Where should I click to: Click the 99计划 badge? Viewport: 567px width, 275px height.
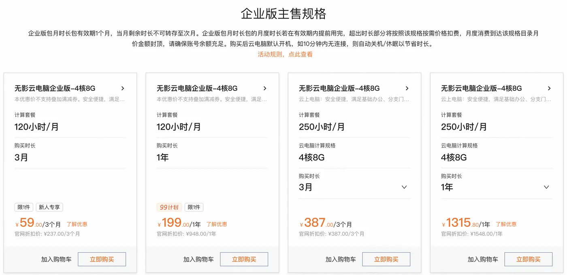coord(169,207)
